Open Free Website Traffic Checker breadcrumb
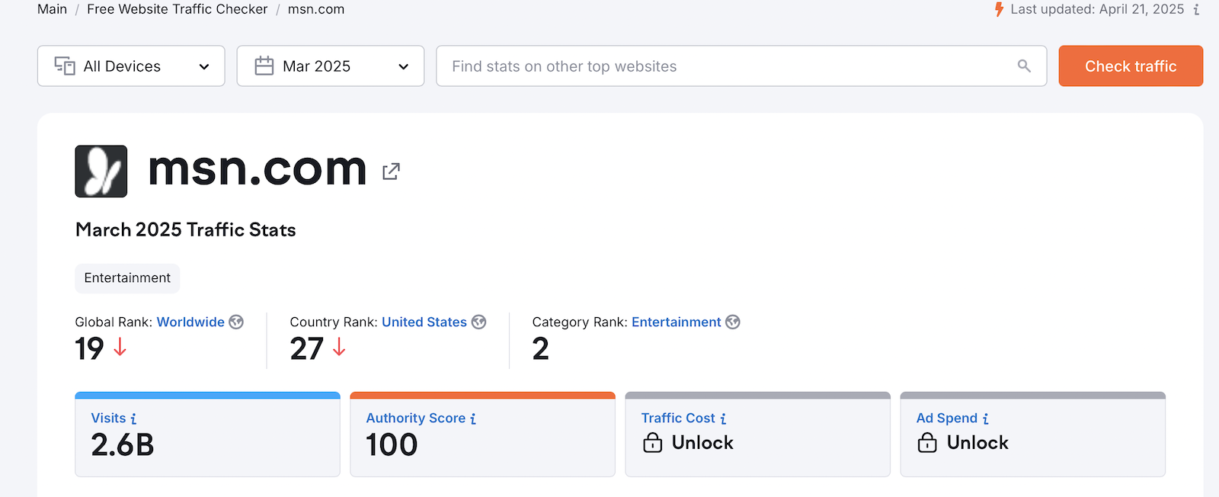Viewport: 1219px width, 497px height. coord(177,9)
